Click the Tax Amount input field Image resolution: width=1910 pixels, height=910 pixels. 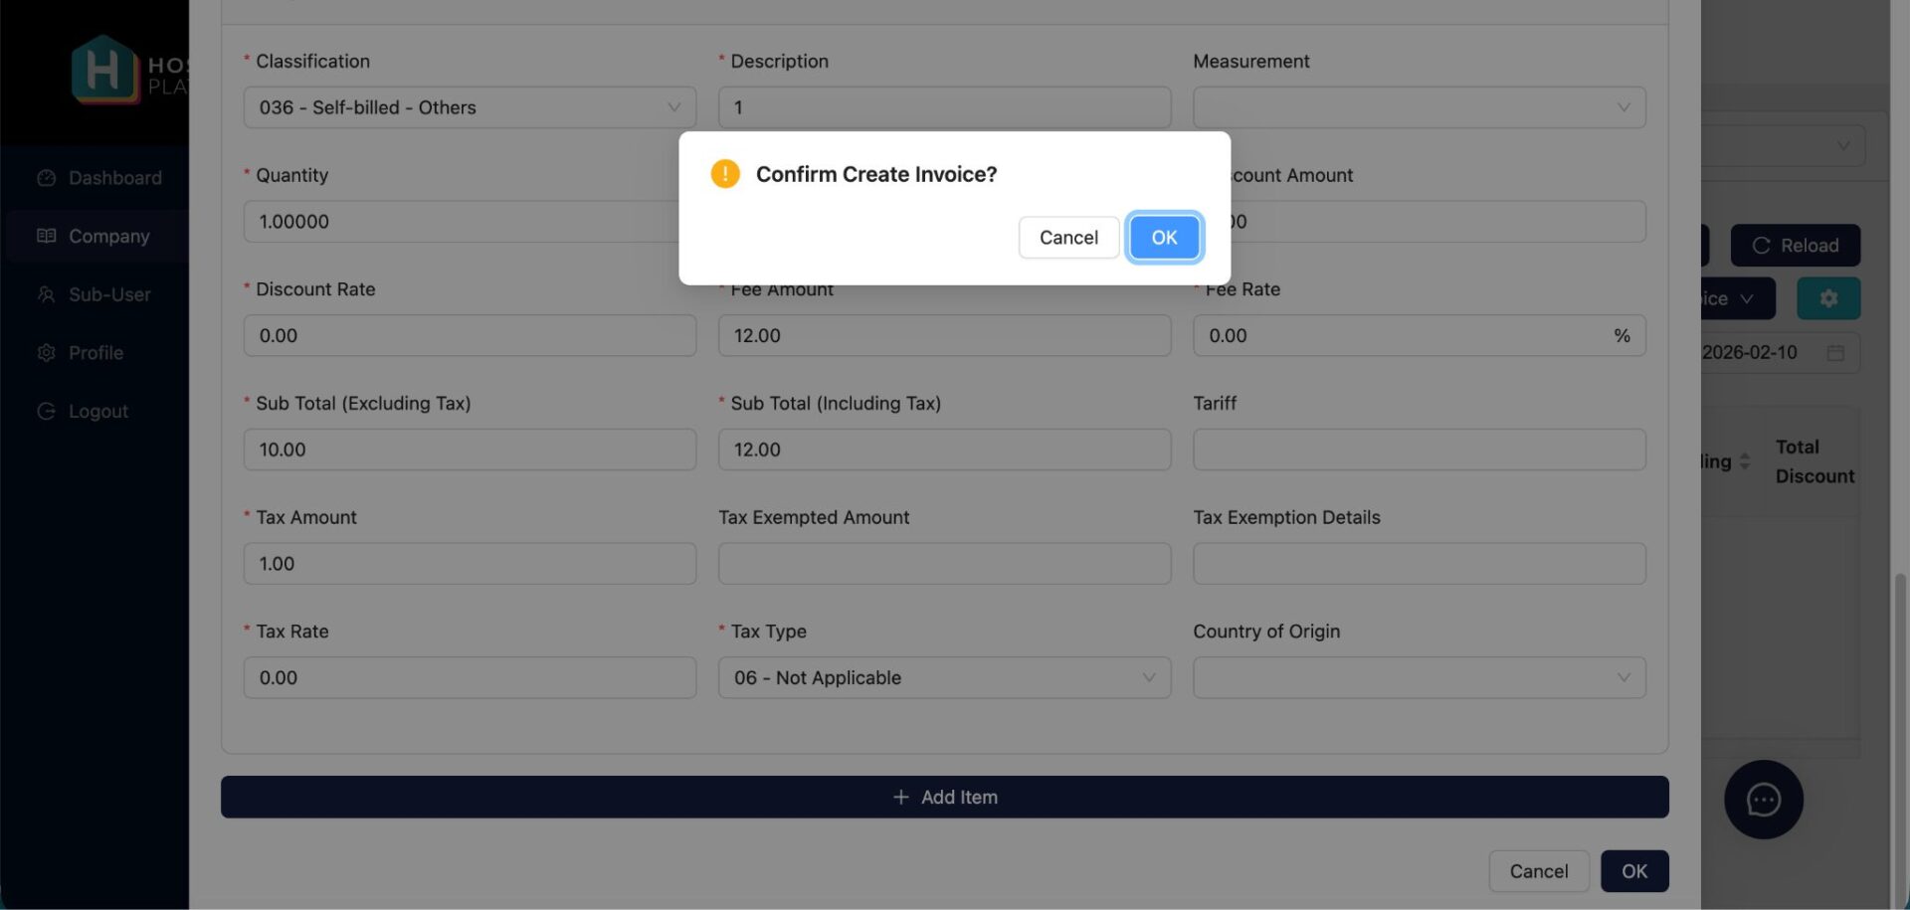coord(470,564)
